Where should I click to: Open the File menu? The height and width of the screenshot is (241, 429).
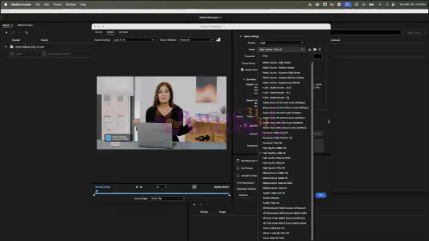click(x=37, y=4)
